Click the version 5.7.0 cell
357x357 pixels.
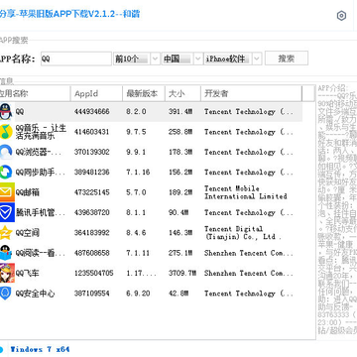[x=136, y=192]
